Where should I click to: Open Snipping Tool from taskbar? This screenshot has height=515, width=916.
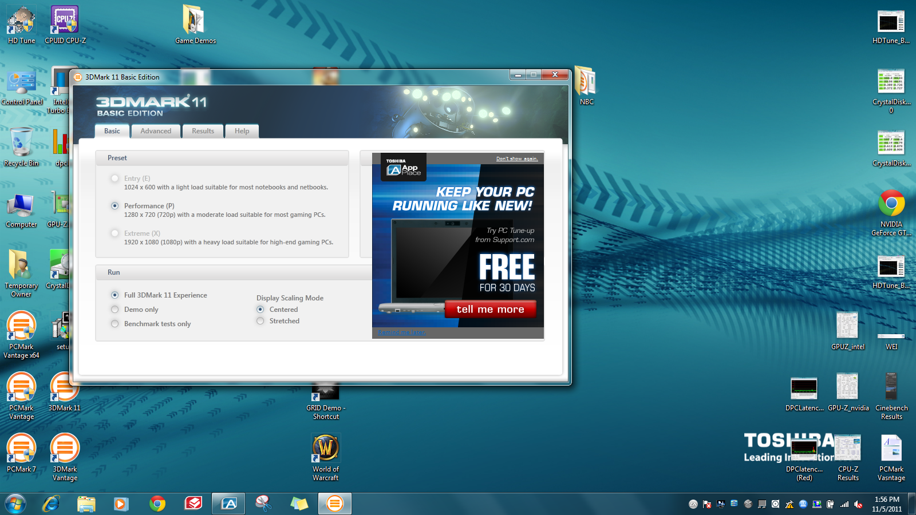pos(263,504)
